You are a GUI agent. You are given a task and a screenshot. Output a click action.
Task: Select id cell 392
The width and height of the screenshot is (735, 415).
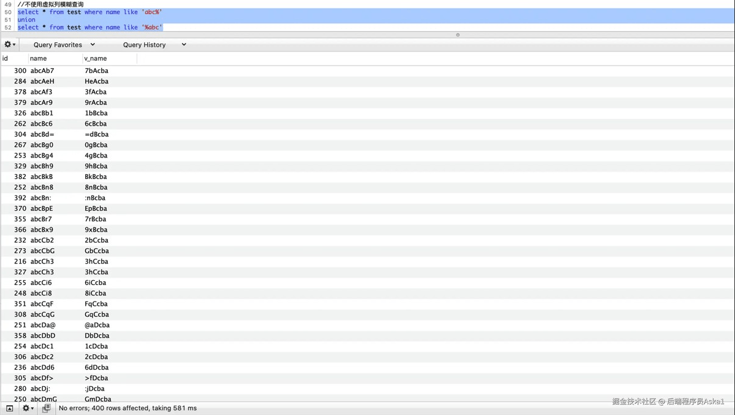coord(20,198)
